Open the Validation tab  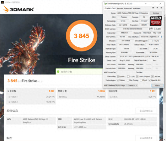point(136,8)
